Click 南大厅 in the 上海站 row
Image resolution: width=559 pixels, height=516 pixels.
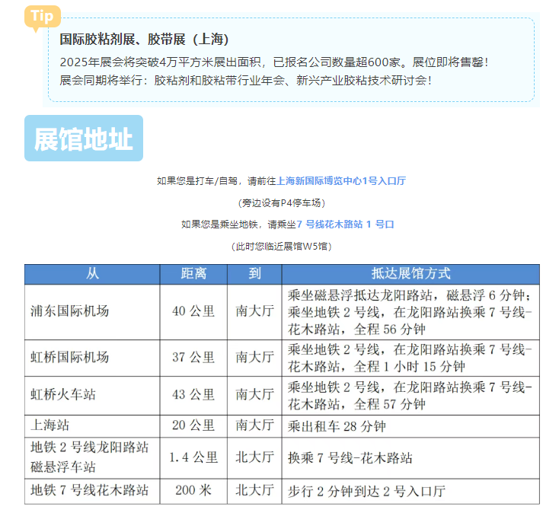pos(254,426)
